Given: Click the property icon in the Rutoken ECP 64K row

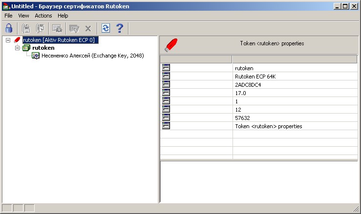Looking at the screenshot, I should (x=166, y=76).
